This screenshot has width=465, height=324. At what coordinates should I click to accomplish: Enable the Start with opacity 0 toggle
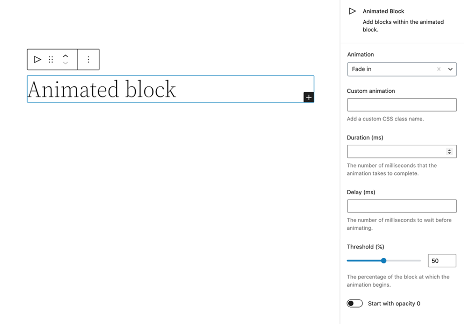[x=355, y=303]
